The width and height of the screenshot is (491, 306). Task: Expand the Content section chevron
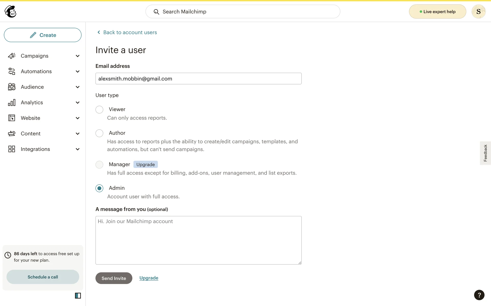pyautogui.click(x=77, y=134)
